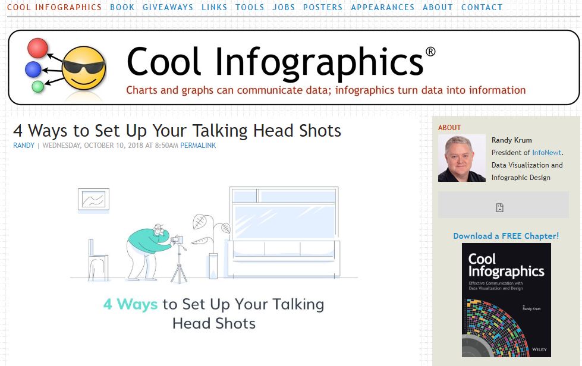
Task: Click the ABOUT sidebar heading
Action: 449,128
